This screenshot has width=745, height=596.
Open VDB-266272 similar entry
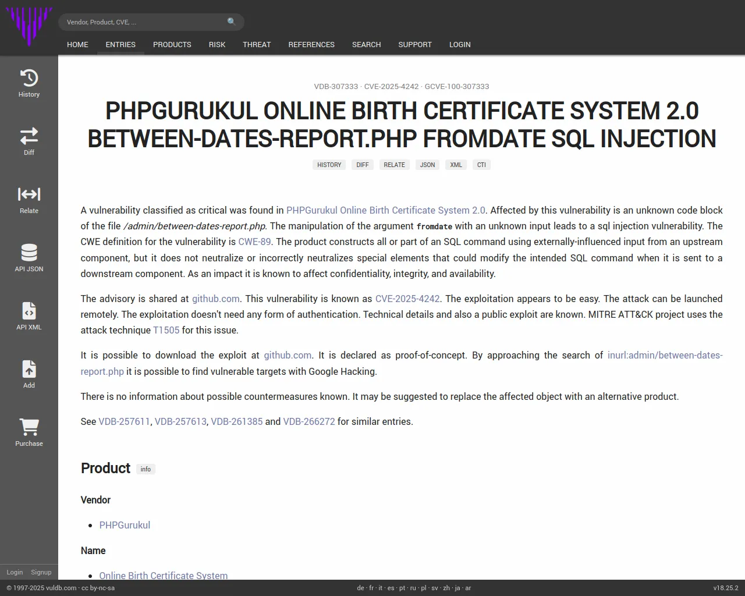(309, 421)
